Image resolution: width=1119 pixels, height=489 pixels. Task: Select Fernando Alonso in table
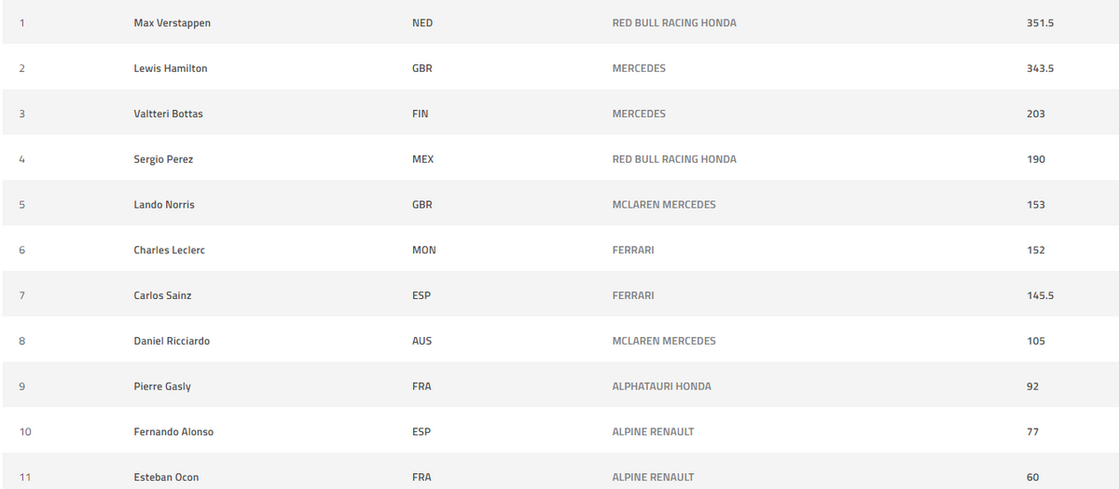(173, 432)
